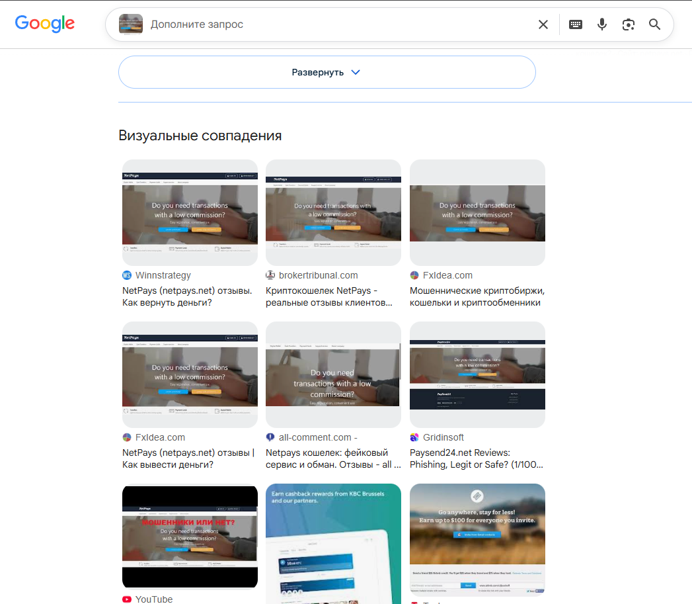Click the Gridinsoft site favicon
692x604 pixels.
(414, 437)
